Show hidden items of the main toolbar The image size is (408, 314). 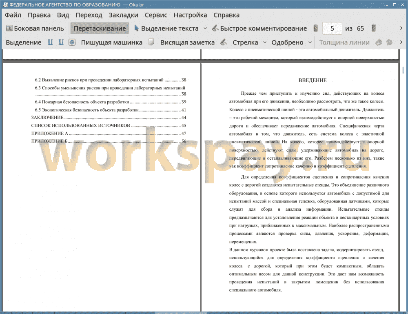point(401,28)
